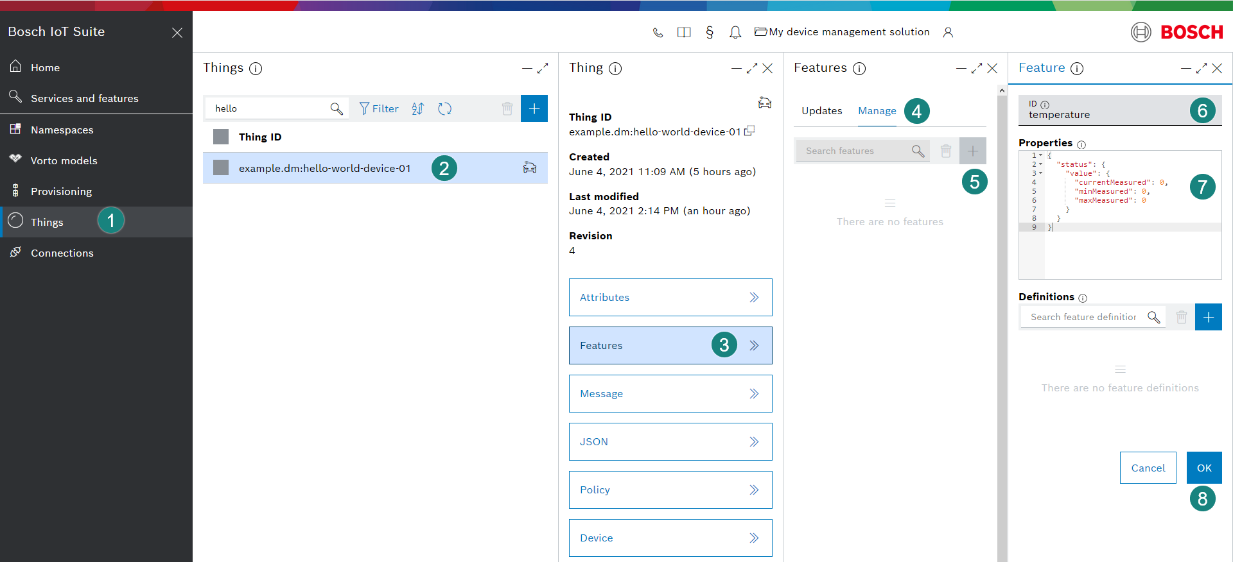
Task: Switch to the Updates tab
Action: click(821, 110)
